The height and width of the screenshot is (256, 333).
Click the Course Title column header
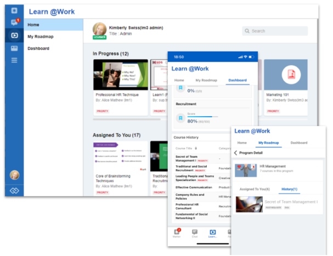(184, 148)
